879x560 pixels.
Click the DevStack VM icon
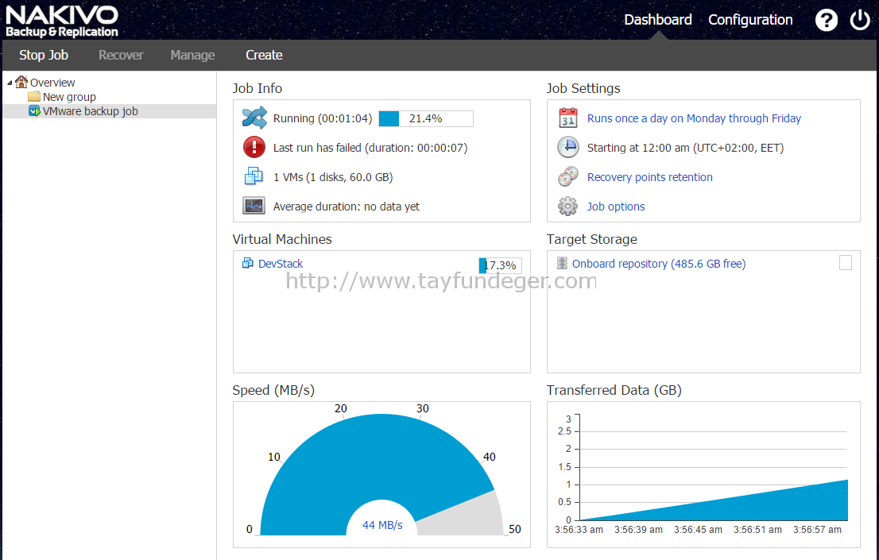tap(247, 263)
